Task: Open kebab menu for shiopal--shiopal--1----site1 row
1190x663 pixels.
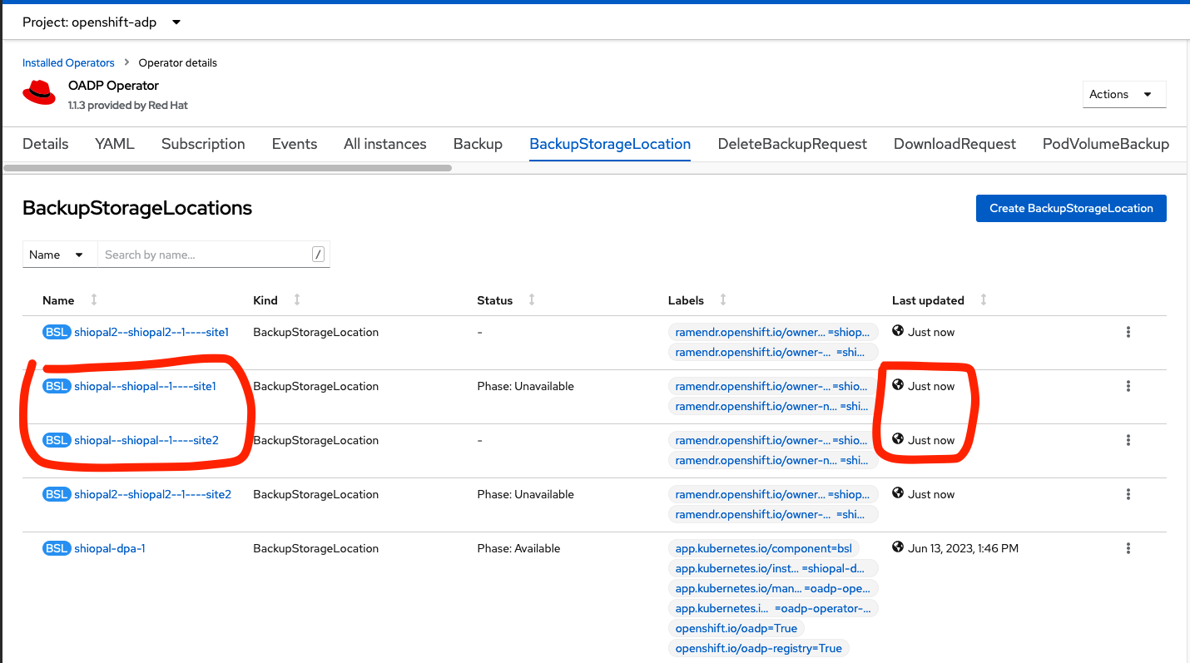Action: point(1128,386)
